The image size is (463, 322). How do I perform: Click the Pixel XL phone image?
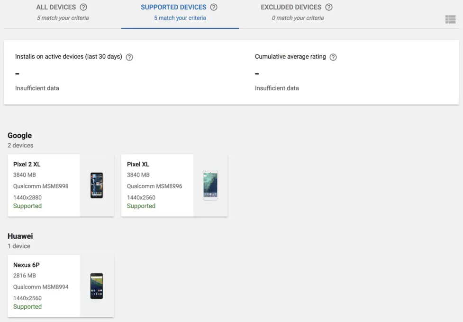coord(210,185)
